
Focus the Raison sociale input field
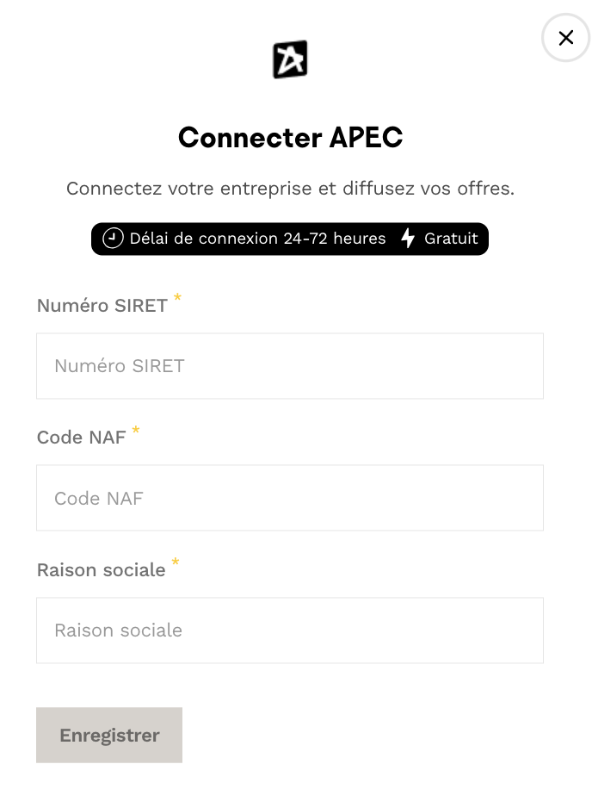(x=289, y=631)
